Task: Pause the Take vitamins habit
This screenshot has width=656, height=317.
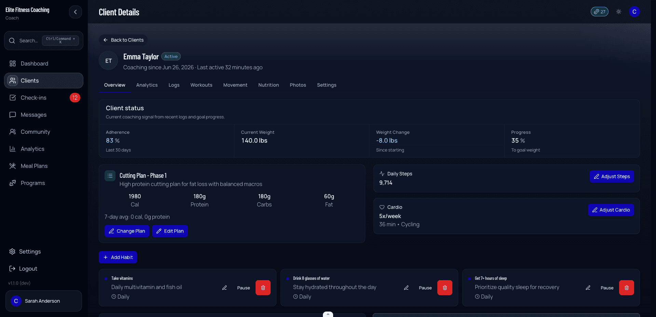Action: 244,288
